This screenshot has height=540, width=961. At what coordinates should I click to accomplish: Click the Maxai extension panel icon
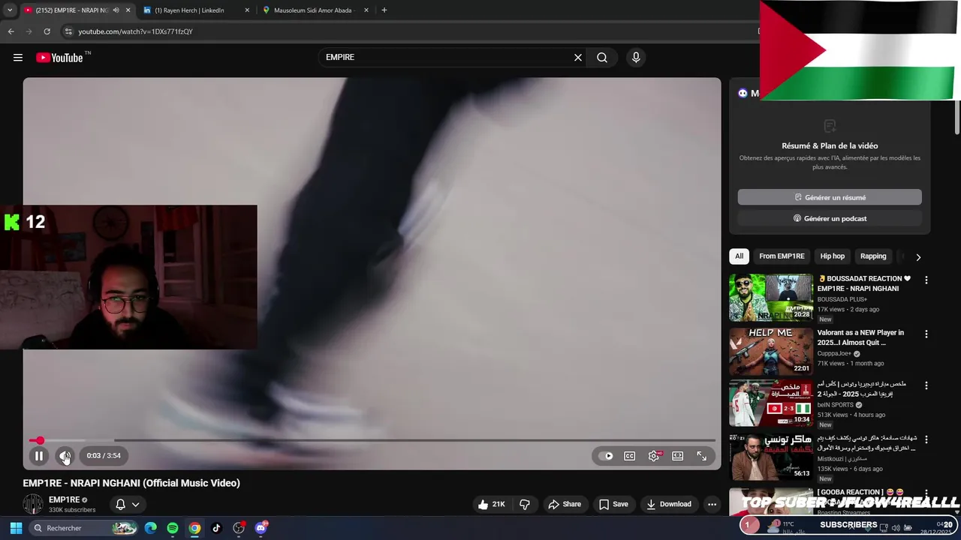[x=743, y=94]
